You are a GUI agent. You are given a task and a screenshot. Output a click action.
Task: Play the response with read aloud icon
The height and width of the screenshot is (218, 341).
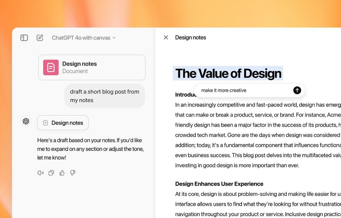pos(40,173)
